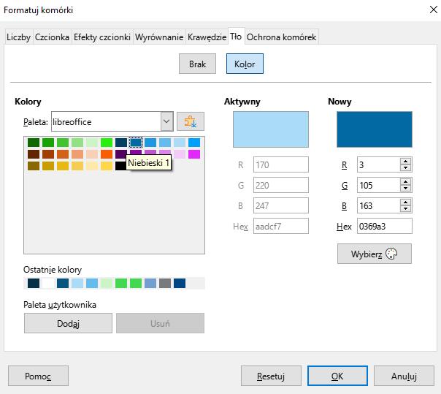This screenshot has width=441, height=394.
Task: Click the Brak button to remove background
Action: pyautogui.click(x=197, y=64)
